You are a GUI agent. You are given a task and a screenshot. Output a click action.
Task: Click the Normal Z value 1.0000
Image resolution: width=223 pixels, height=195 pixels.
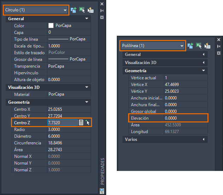(69, 170)
